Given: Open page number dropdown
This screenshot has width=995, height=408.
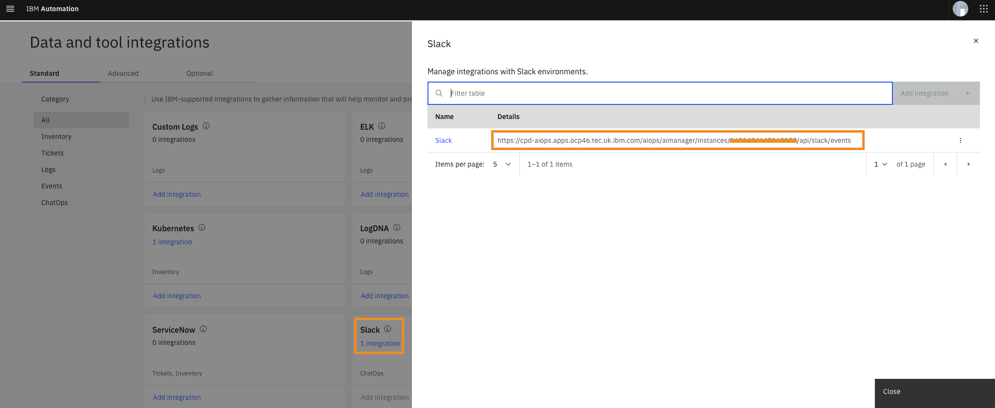Looking at the screenshot, I should pos(880,164).
